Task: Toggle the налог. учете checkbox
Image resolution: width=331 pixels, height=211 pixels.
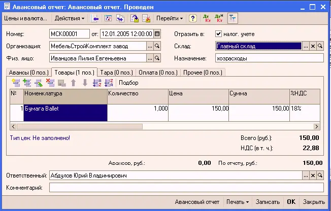Action: point(219,34)
